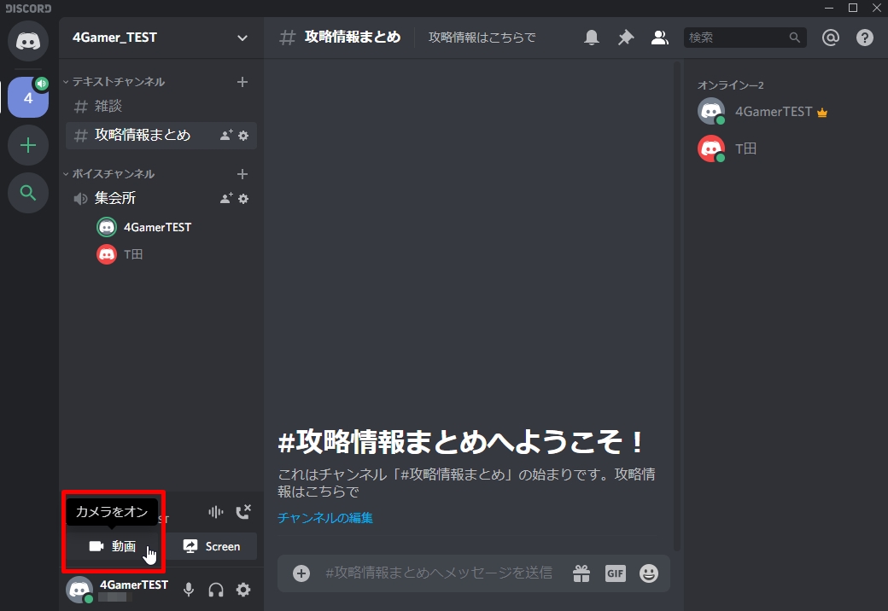
Task: Toggle microphone mute in user panel
Action: (189, 590)
